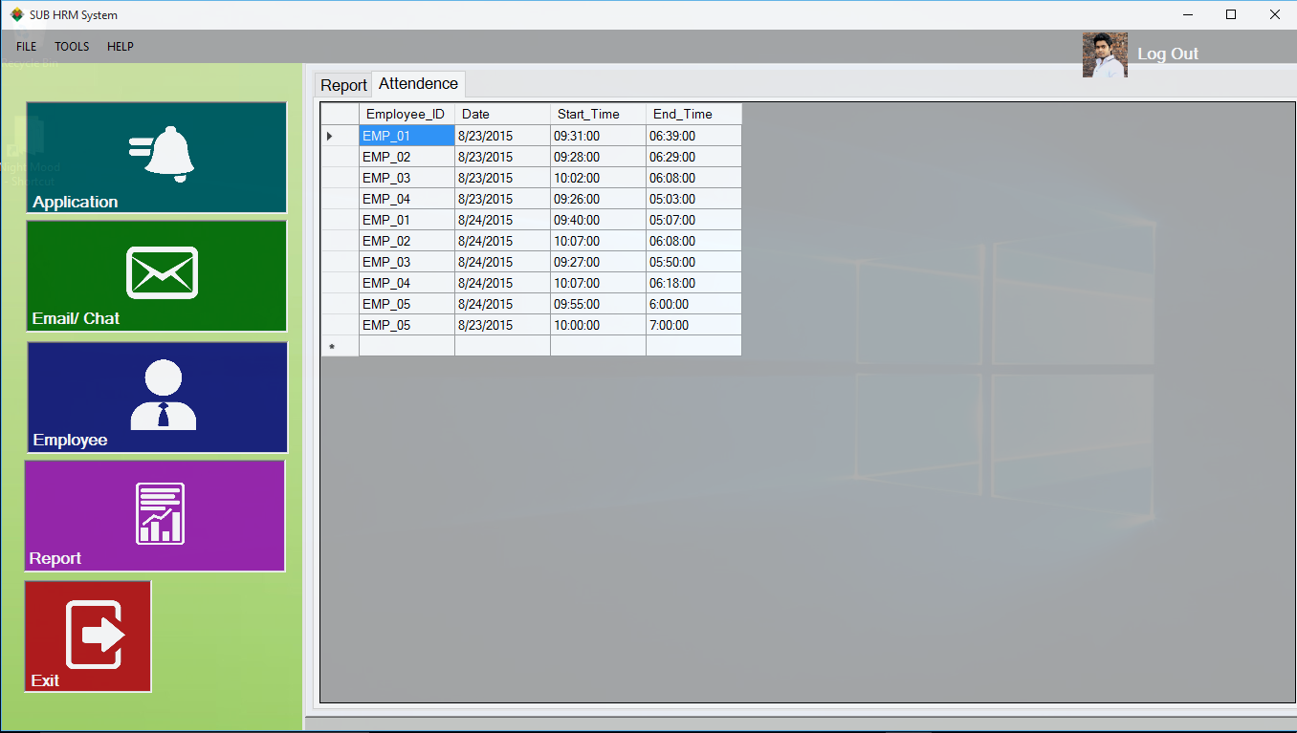Open the FILE menu
1297x733 pixels.
click(x=27, y=46)
